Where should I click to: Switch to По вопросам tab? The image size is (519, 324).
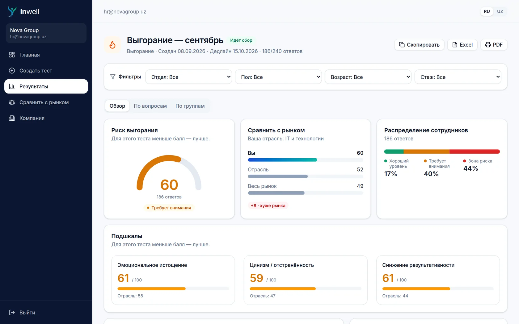pyautogui.click(x=150, y=106)
